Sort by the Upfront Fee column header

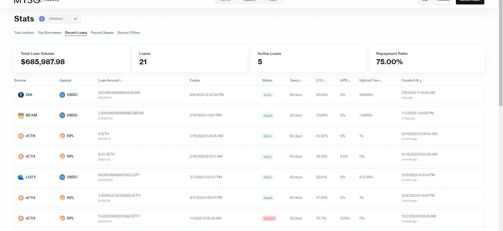pos(370,80)
